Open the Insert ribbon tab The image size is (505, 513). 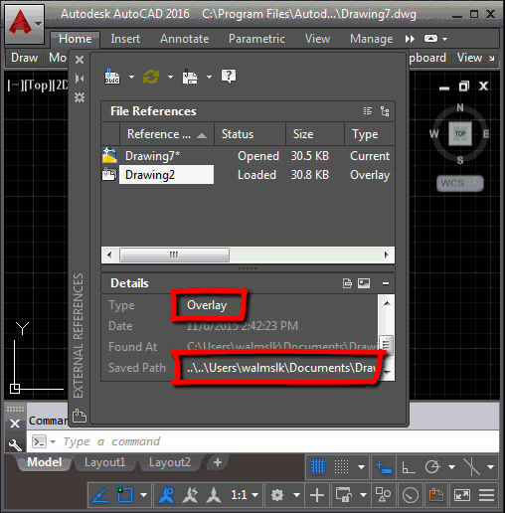(125, 39)
